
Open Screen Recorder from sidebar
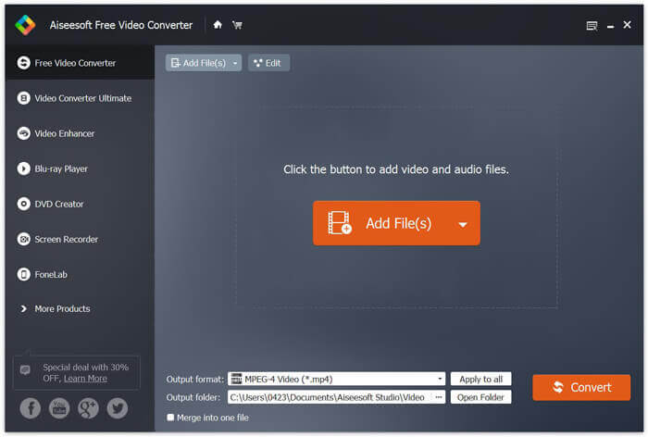pyautogui.click(x=66, y=239)
